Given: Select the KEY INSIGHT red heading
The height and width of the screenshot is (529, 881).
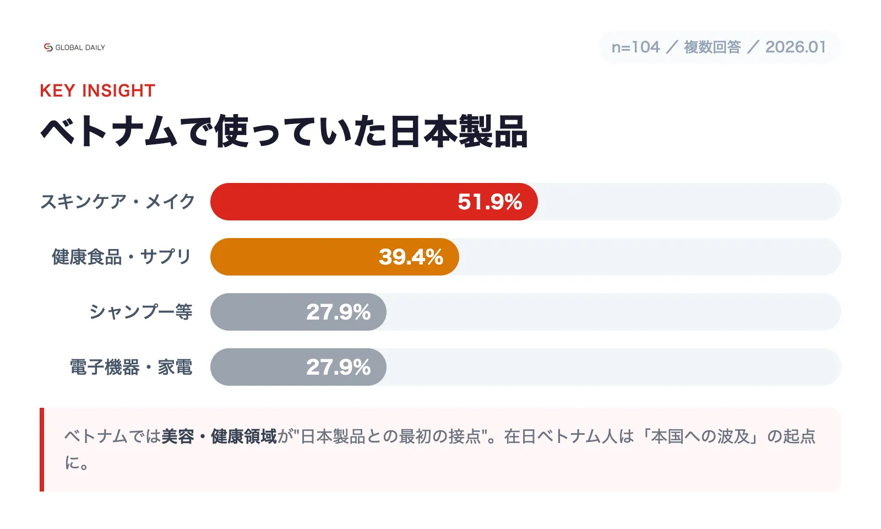Looking at the screenshot, I should [97, 90].
